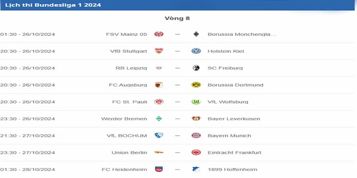Viewport: 357px width, 178px height.
Task: Open the Borussia Monchengladbach team name
Action: point(242,34)
